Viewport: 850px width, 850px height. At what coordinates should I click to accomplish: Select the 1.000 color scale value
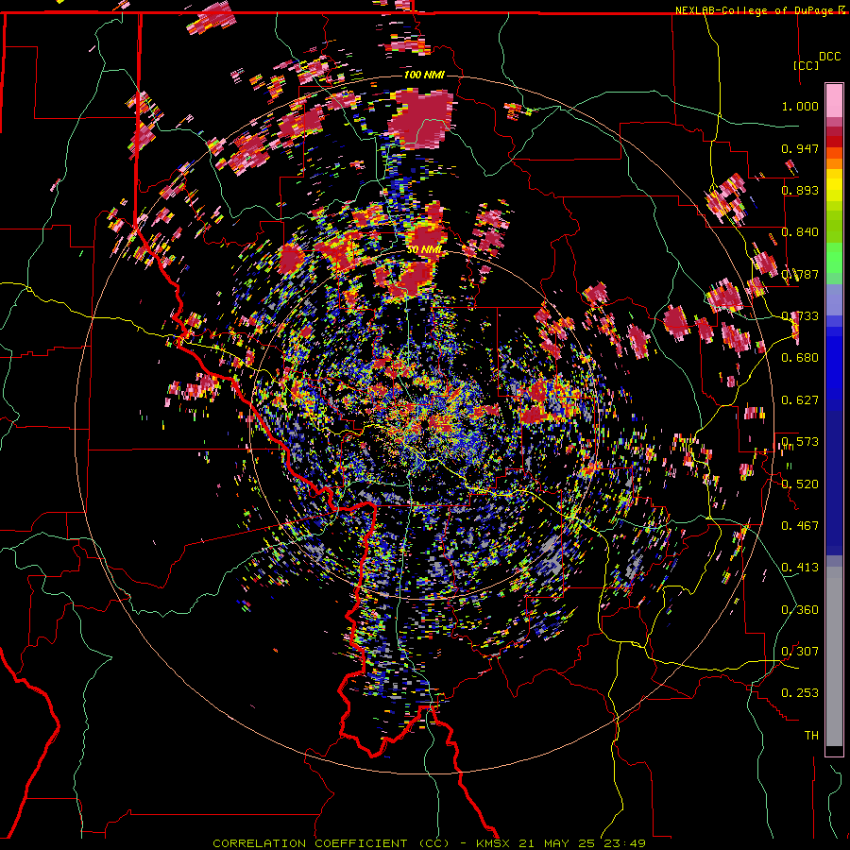coord(800,106)
